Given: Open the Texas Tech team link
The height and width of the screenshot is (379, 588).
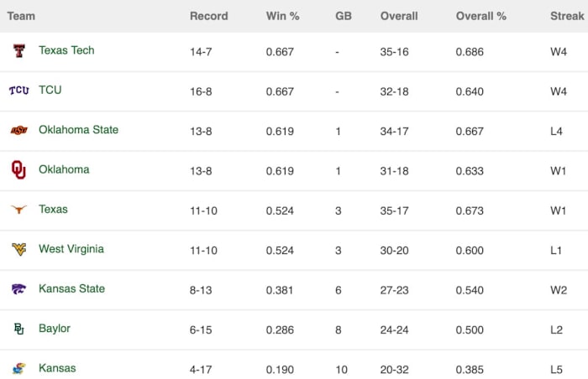Looking at the screenshot, I should (66, 50).
